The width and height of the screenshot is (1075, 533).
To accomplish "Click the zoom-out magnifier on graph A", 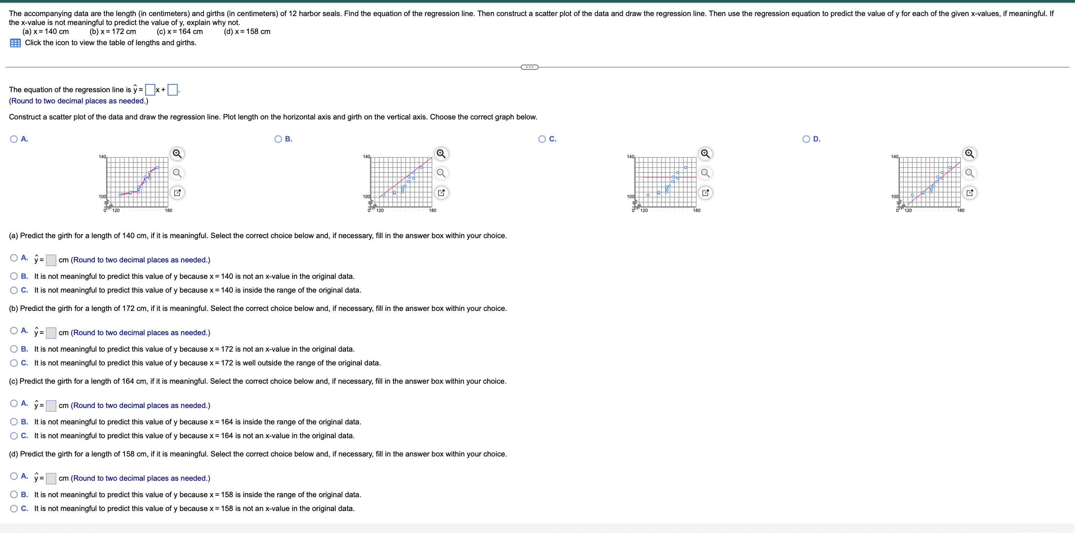I will [x=178, y=174].
